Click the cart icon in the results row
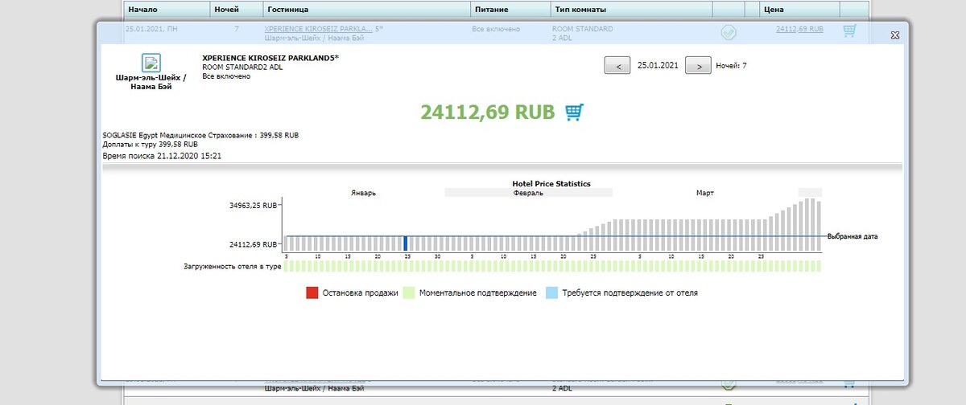This screenshot has width=966, height=405. (849, 31)
